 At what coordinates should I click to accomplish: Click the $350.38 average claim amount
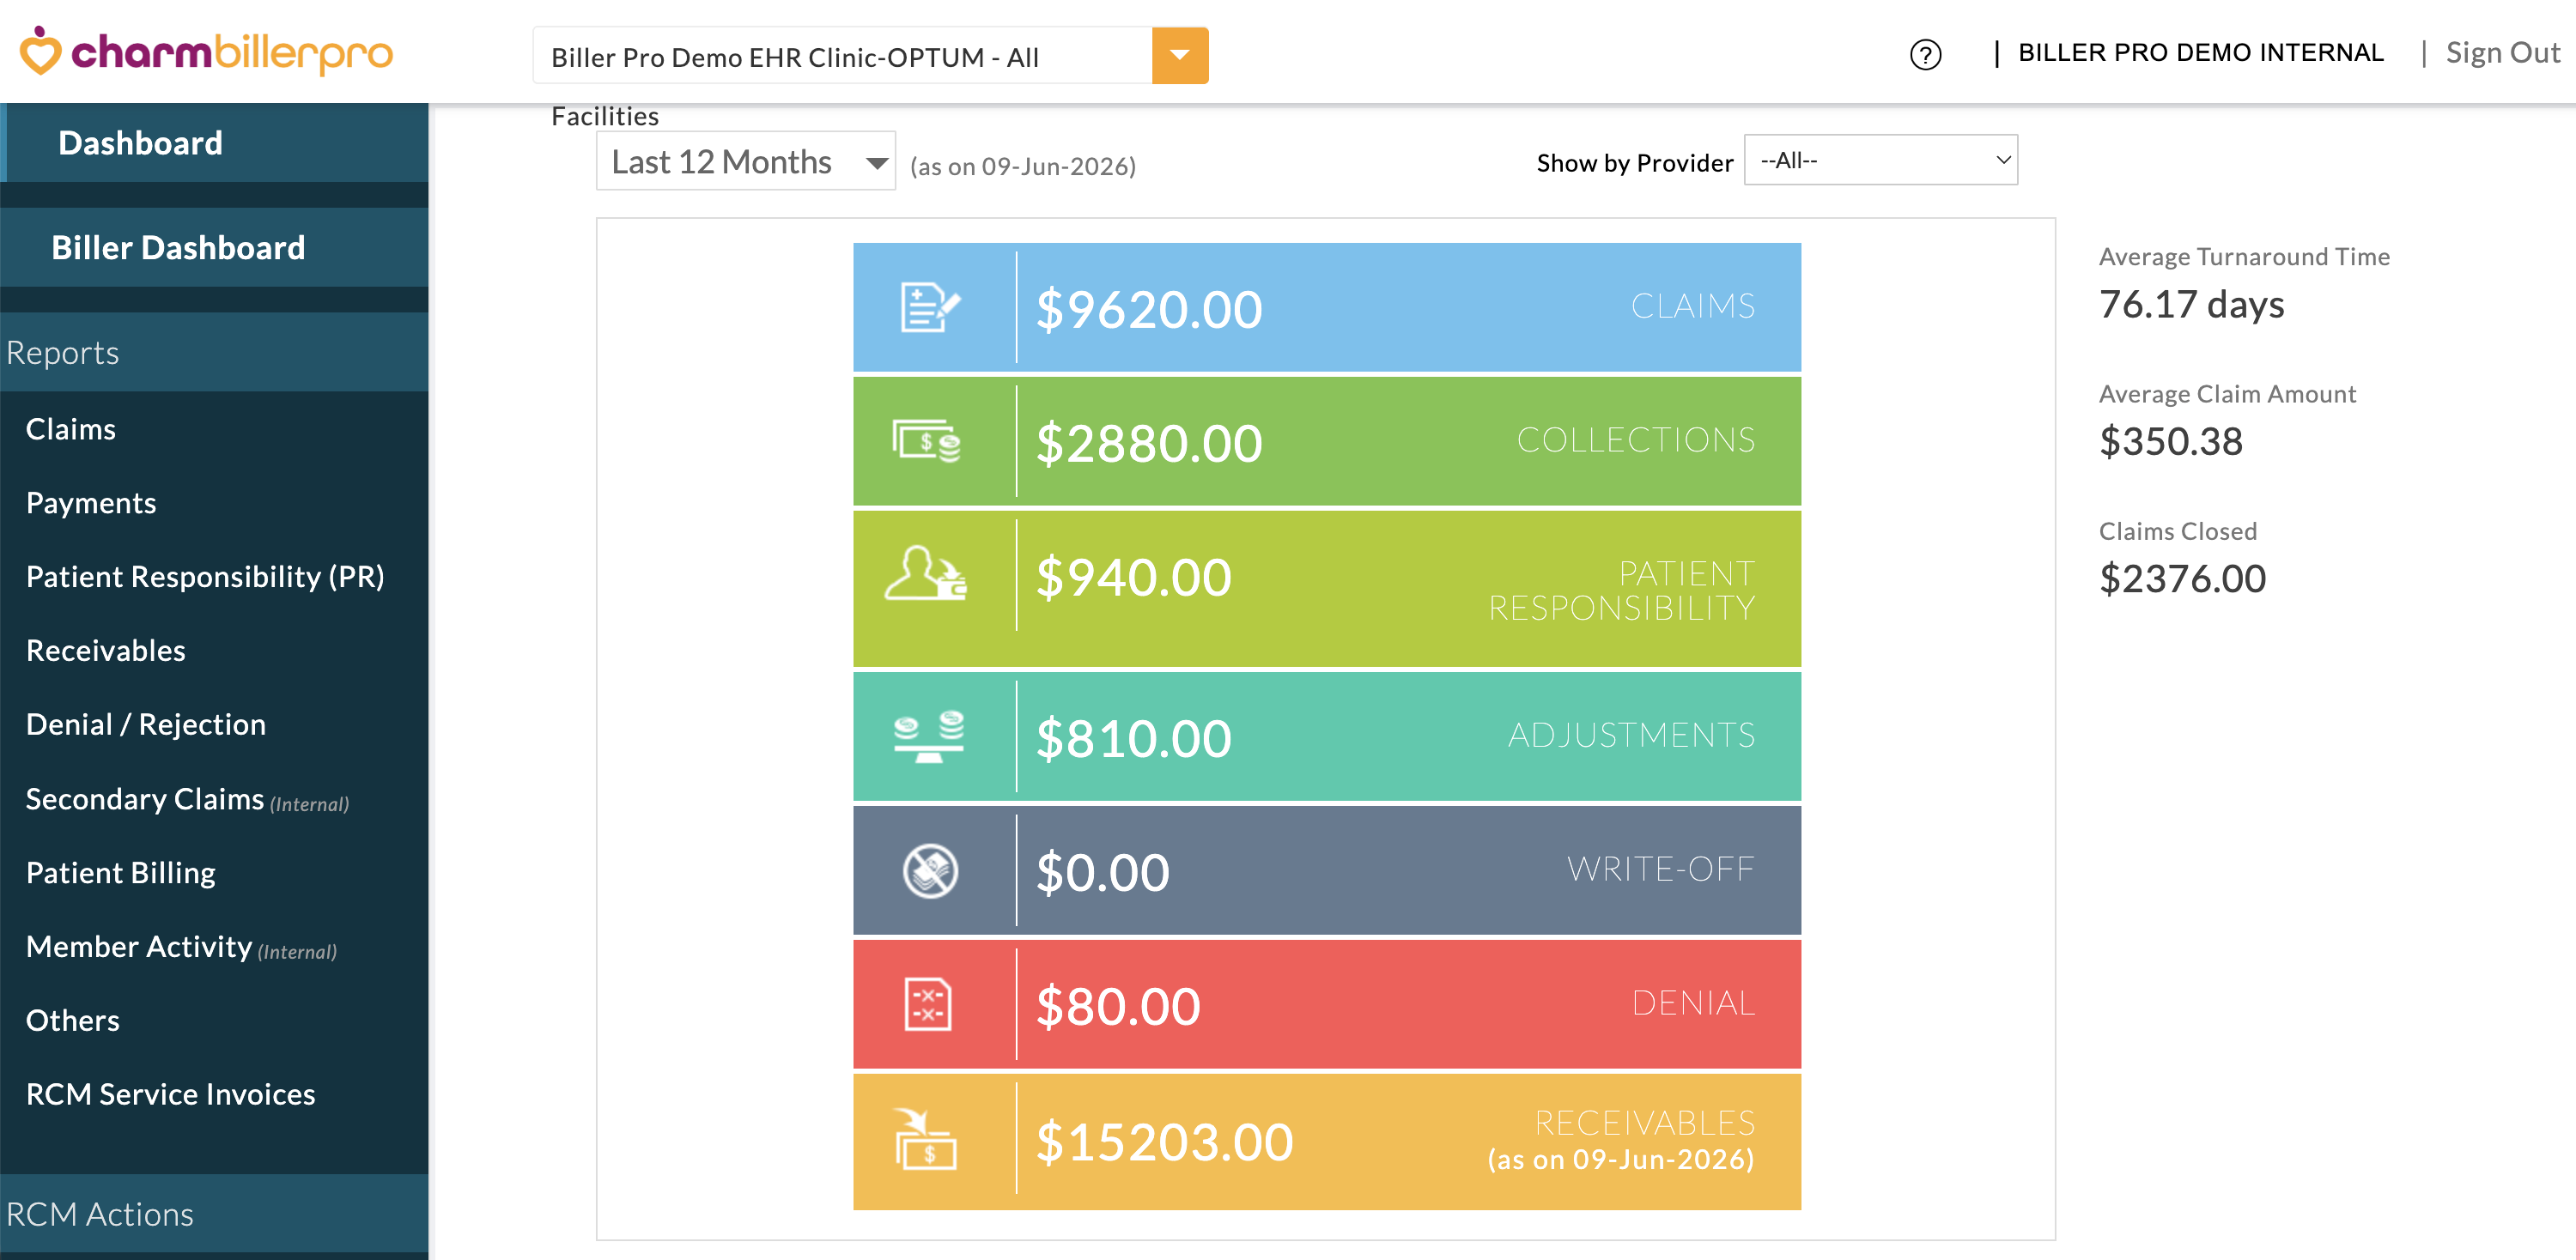[2171, 440]
